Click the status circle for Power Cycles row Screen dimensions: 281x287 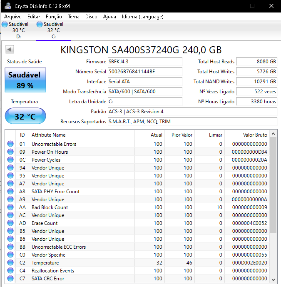coord(10,160)
